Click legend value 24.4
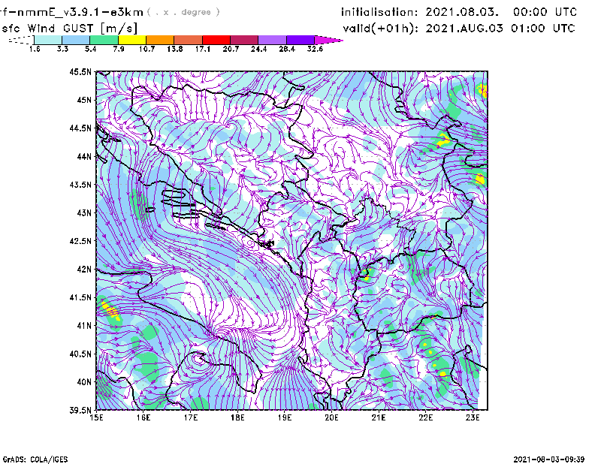 [x=258, y=49]
